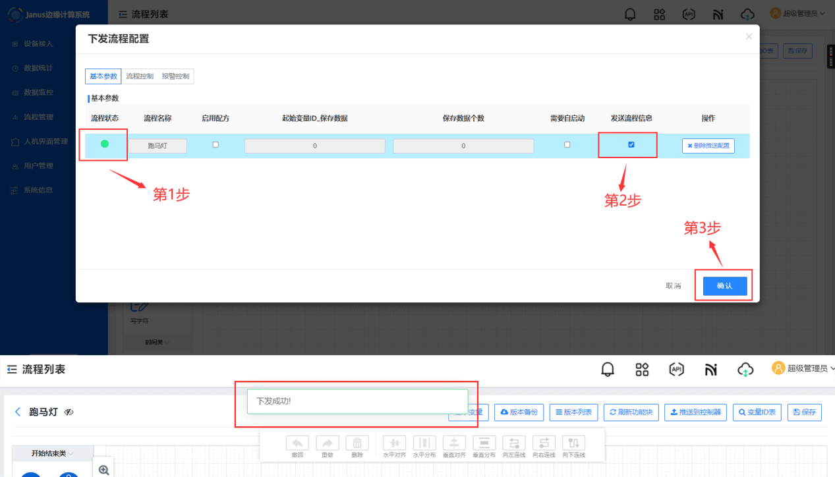The width and height of the screenshot is (835, 477).
Task: Click the 删除 trash icon in toolbar
Action: (x=357, y=443)
